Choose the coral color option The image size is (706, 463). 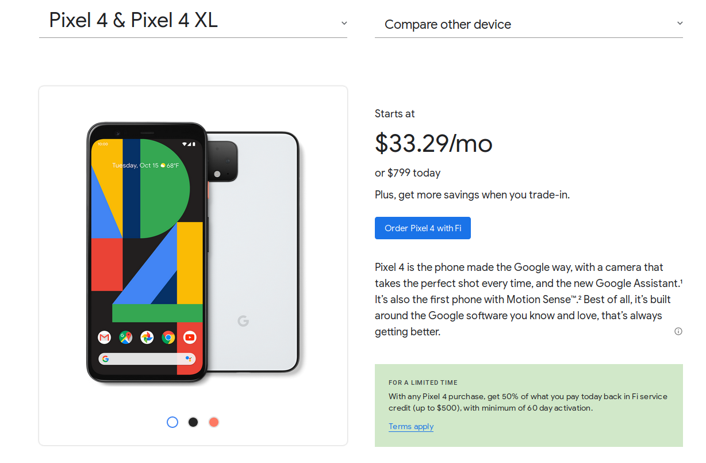click(x=213, y=422)
